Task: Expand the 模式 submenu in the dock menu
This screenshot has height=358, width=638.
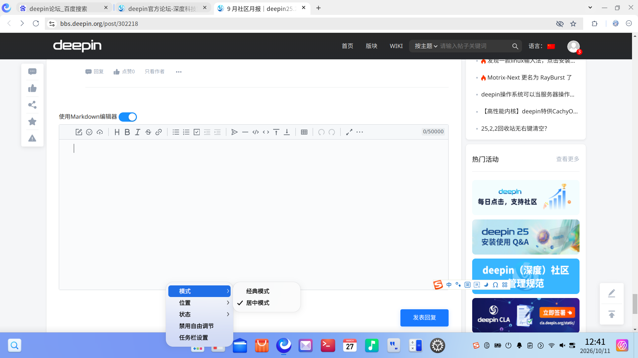Action: coord(199,291)
